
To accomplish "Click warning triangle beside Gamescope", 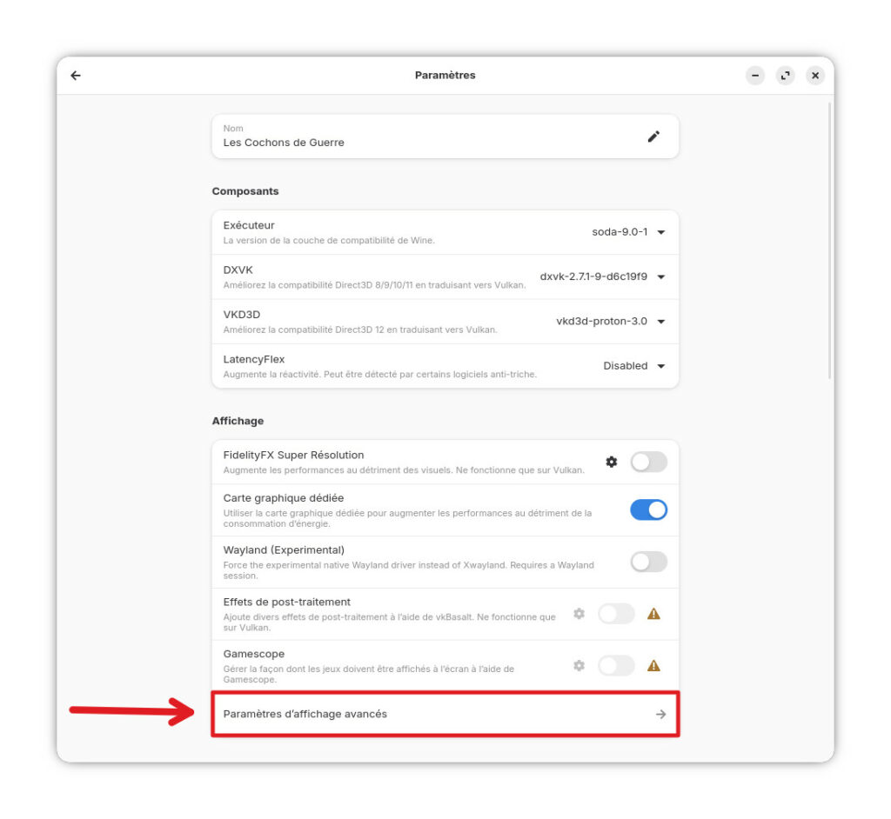I will coord(653,665).
